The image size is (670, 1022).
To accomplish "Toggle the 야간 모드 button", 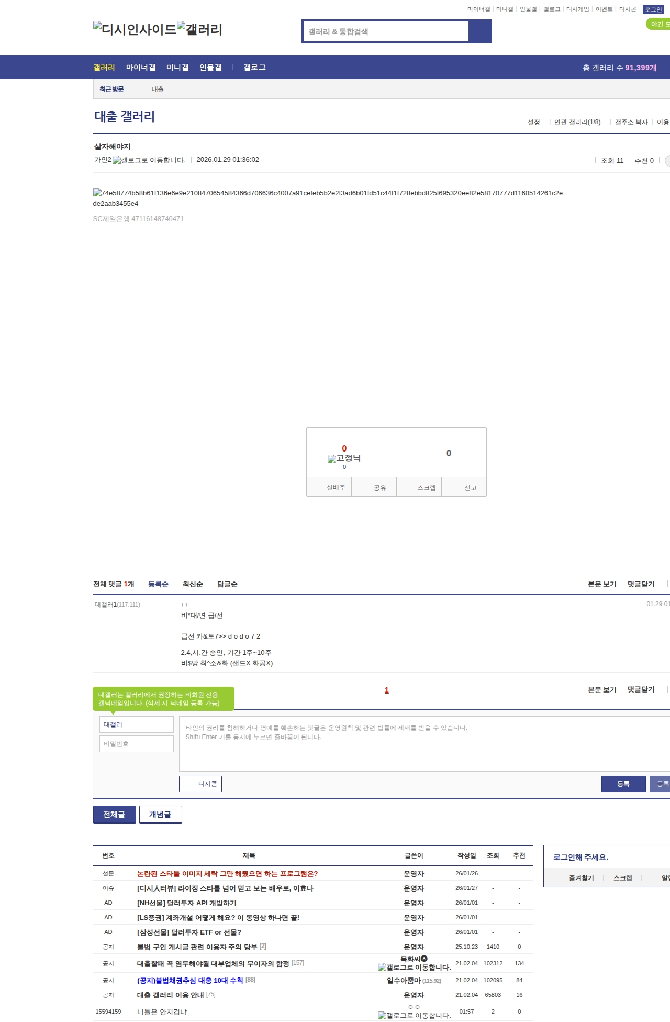I will (658, 24).
